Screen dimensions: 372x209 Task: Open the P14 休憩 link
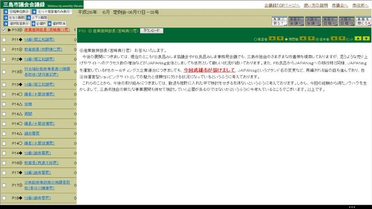click(28, 104)
